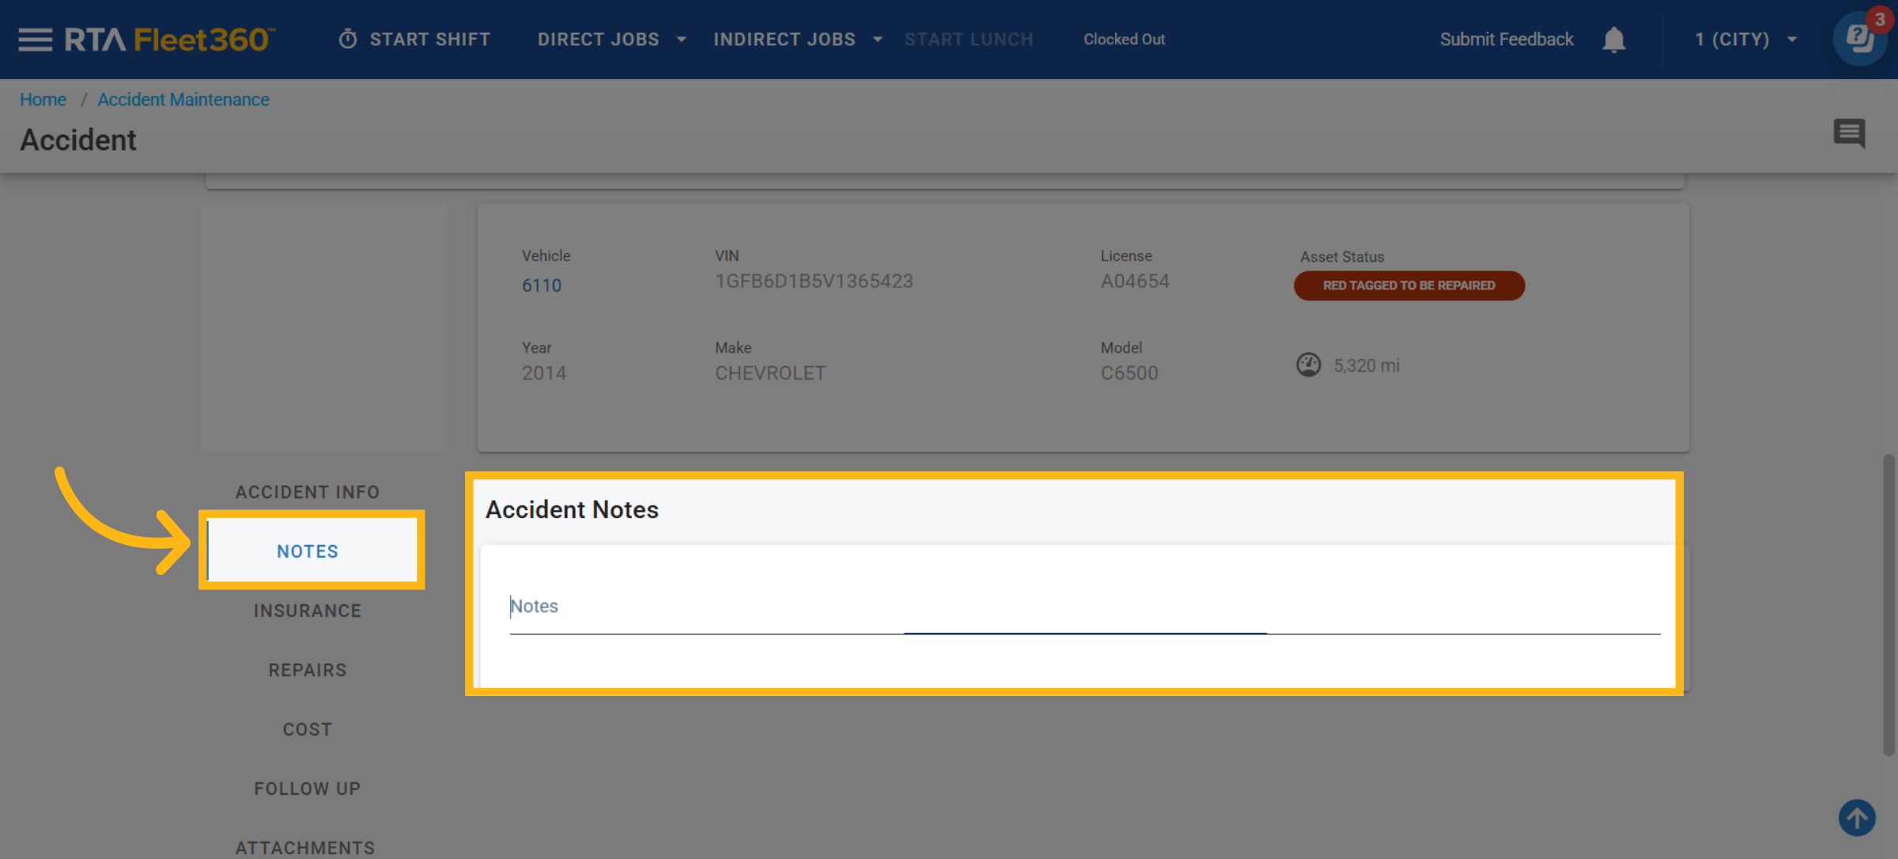Open the comments panel icon
The image size is (1898, 859).
pos(1849,133)
